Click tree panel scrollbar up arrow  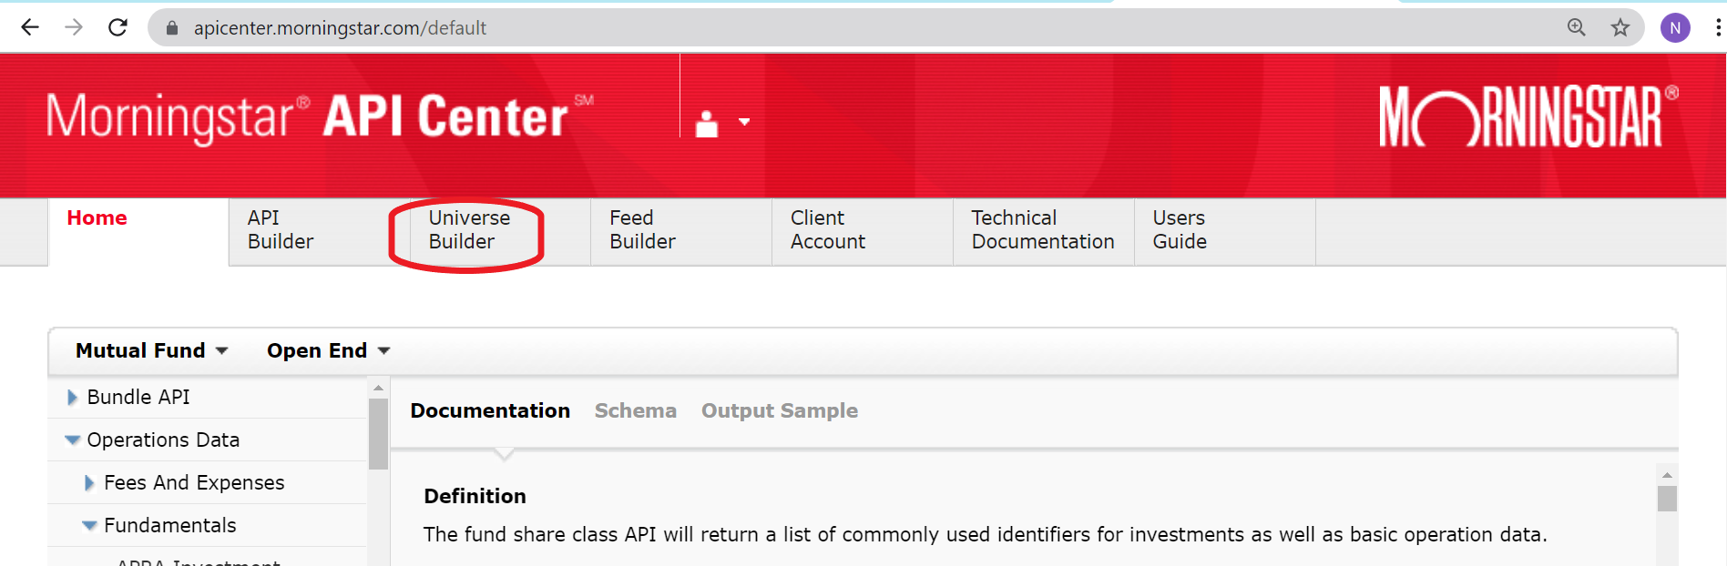pos(379,389)
